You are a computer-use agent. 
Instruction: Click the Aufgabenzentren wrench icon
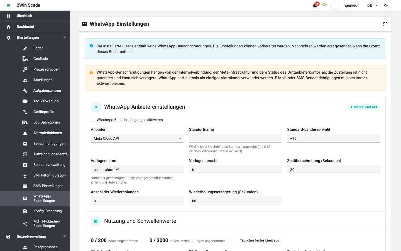25,91
